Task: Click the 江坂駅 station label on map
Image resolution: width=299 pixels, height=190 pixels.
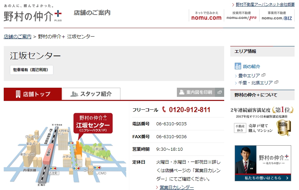Action: click(49, 152)
